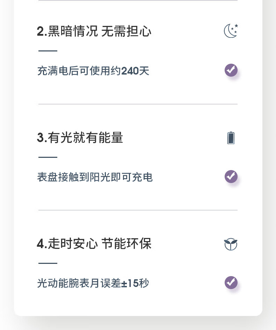Click the divider line above section 3 heading
The width and height of the screenshot is (276, 330).
coord(138,104)
